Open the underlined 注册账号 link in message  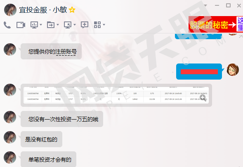pyautogui.click(x=66, y=52)
